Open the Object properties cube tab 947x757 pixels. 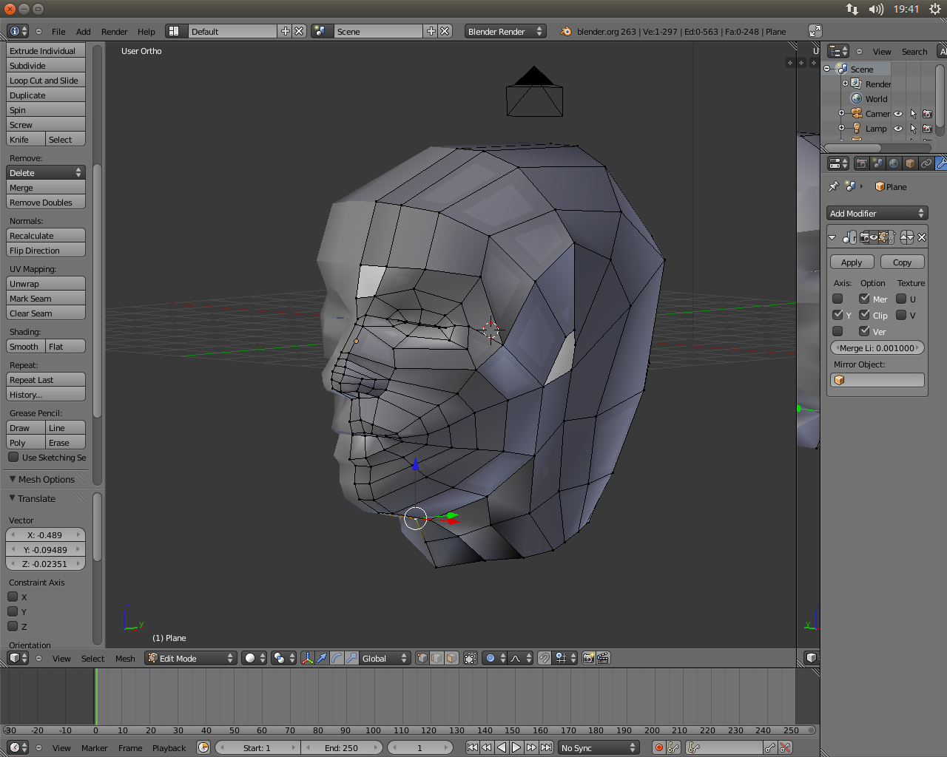pyautogui.click(x=910, y=163)
